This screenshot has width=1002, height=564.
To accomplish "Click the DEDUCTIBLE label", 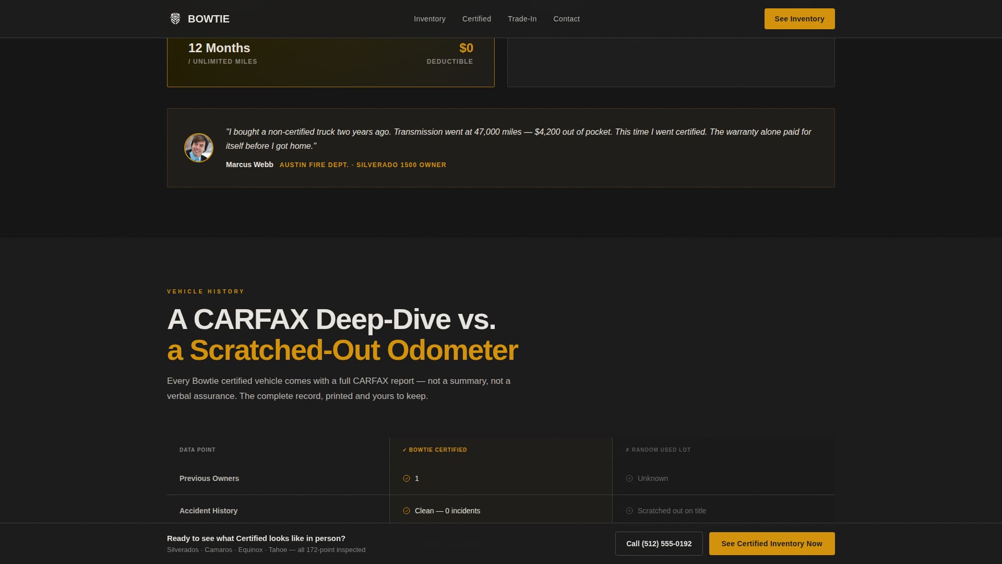I will 450,62.
